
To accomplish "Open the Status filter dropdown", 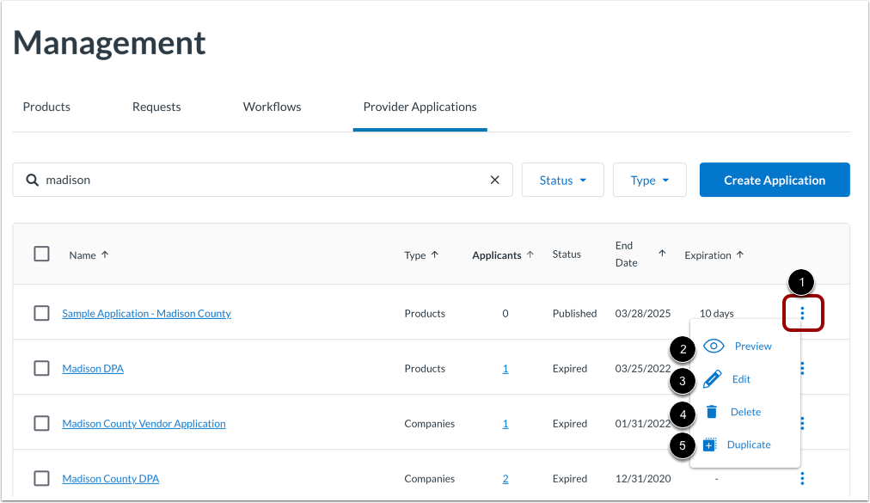I will [x=562, y=180].
